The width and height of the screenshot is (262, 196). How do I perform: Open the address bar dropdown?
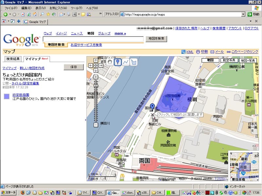tap(243, 14)
